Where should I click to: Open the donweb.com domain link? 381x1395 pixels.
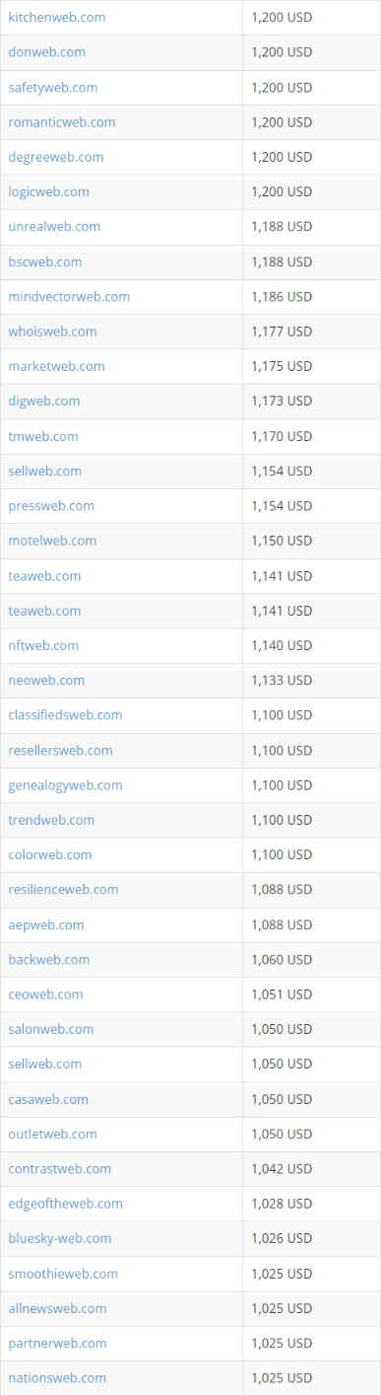pyautogui.click(x=46, y=52)
